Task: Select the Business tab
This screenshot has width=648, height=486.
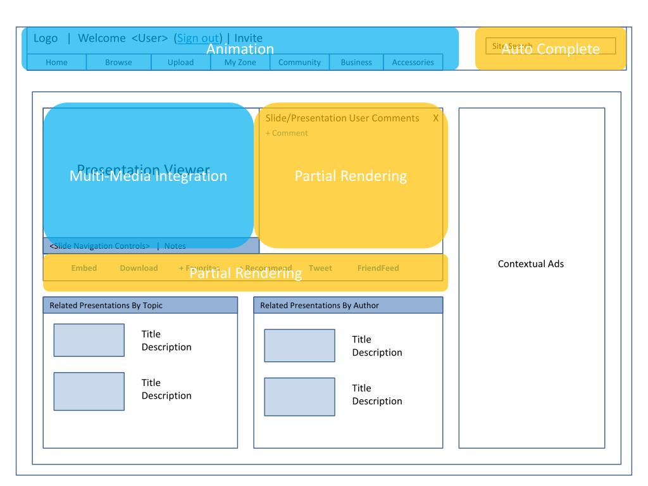Action: (356, 63)
